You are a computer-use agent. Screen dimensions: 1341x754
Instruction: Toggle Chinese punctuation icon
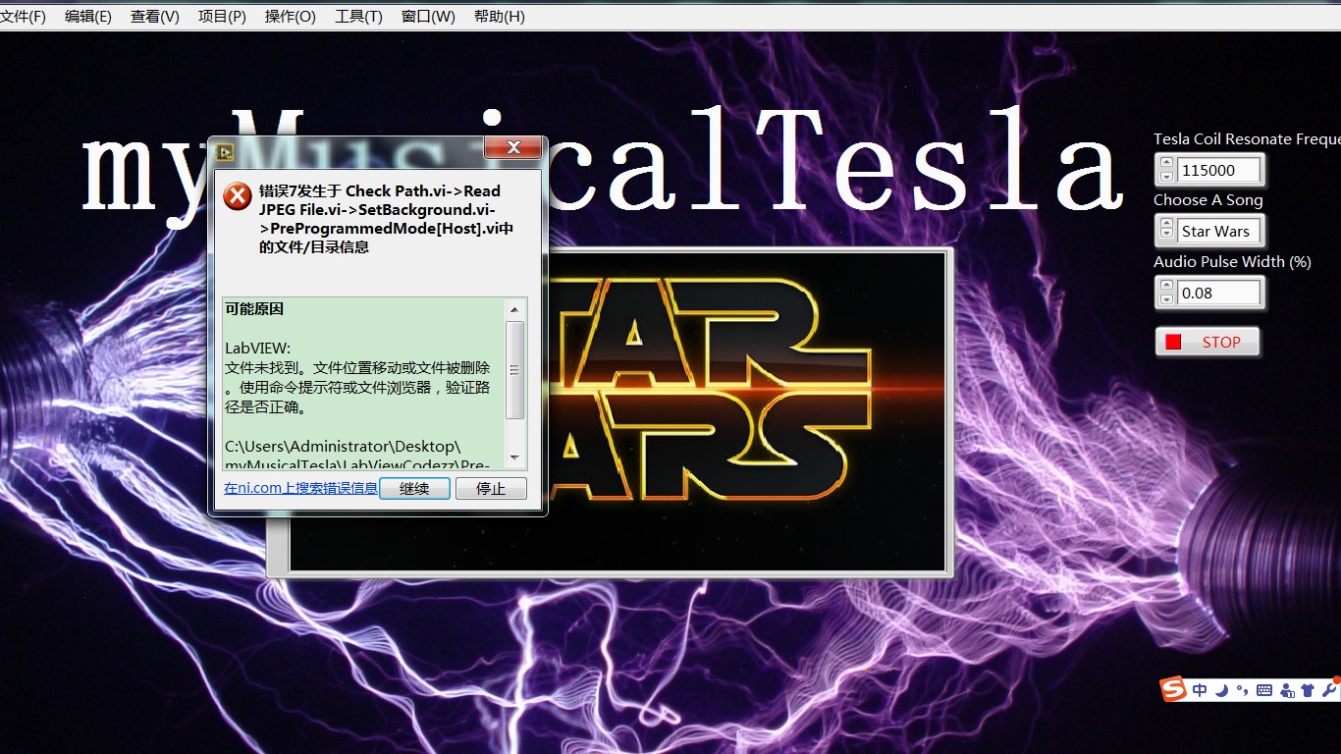pos(1242,690)
